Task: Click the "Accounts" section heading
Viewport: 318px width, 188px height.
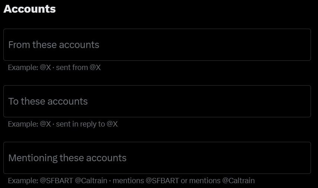Action: tap(30, 9)
